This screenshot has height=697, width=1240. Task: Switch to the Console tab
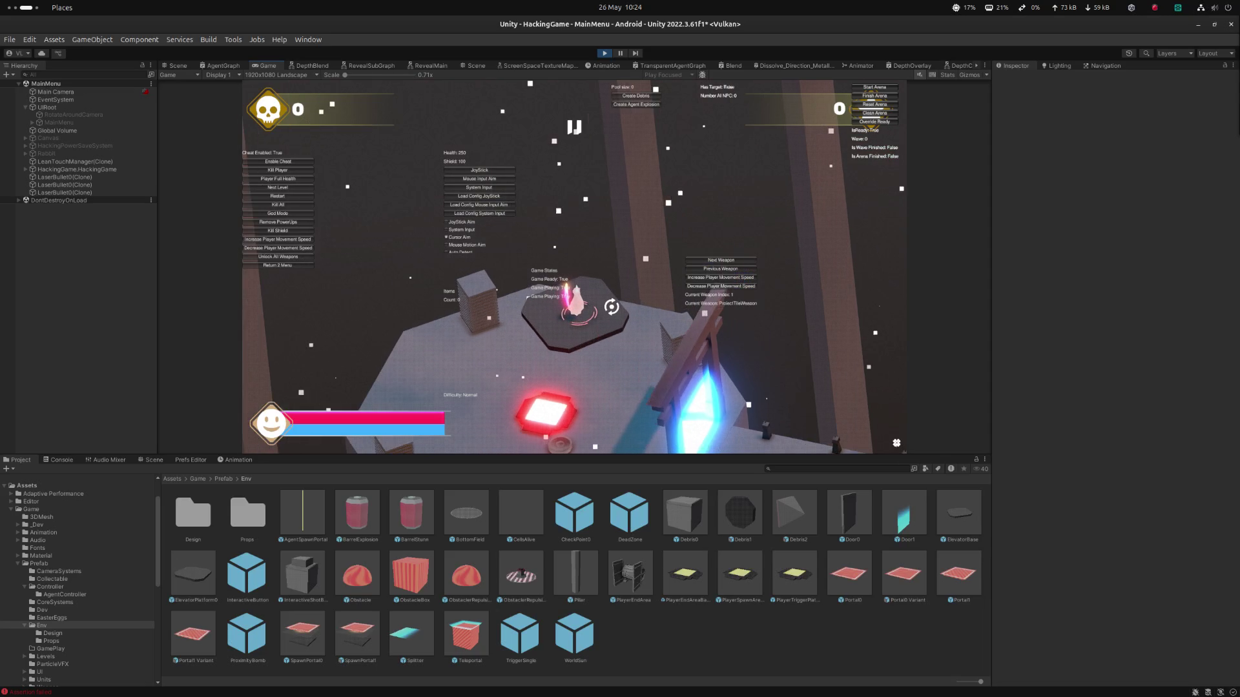59,460
